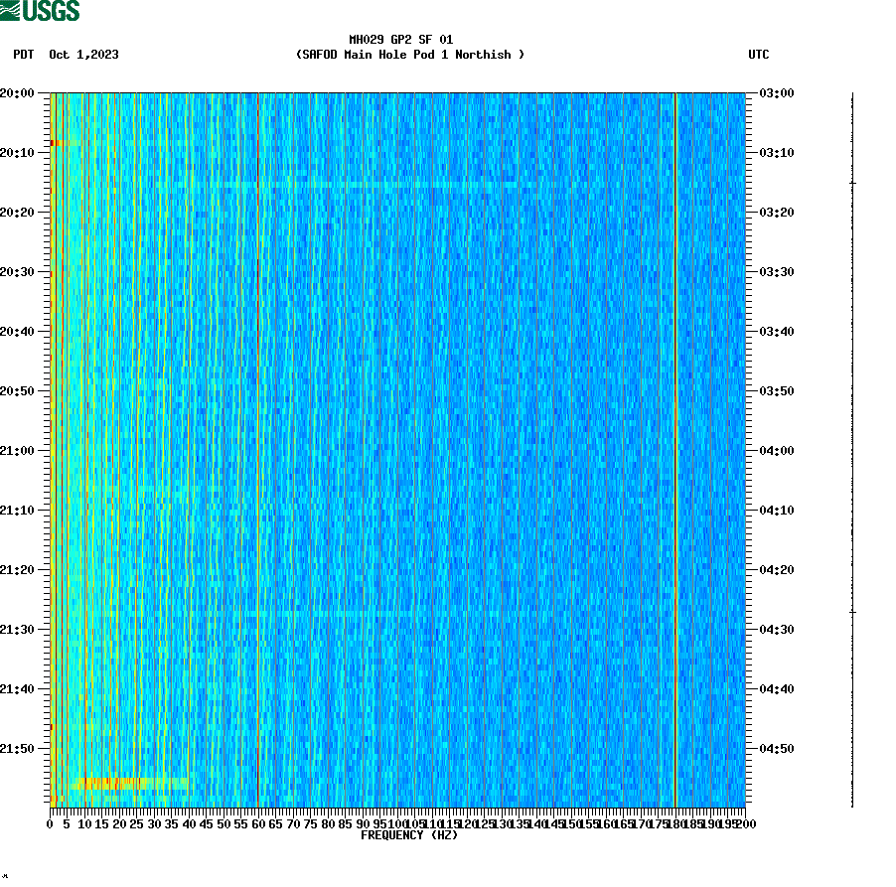Toggle the UTC time label
The height and width of the screenshot is (887, 896).
click(761, 56)
